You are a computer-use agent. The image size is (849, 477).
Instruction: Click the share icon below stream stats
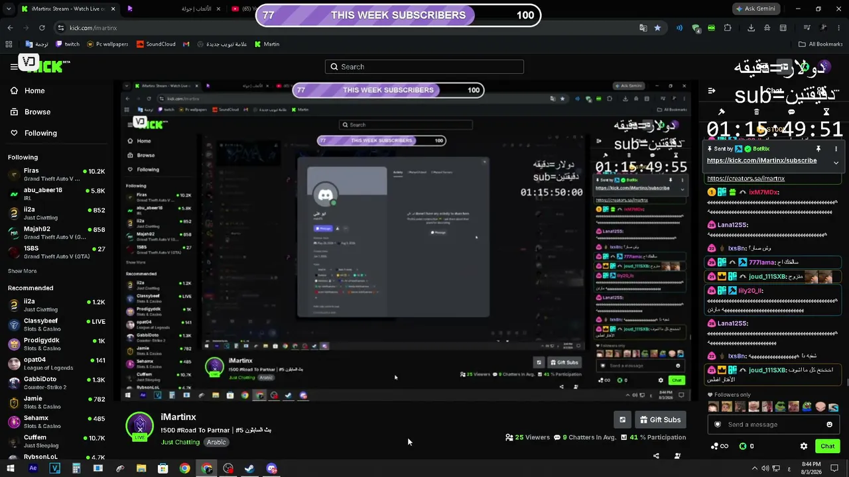[656, 456]
